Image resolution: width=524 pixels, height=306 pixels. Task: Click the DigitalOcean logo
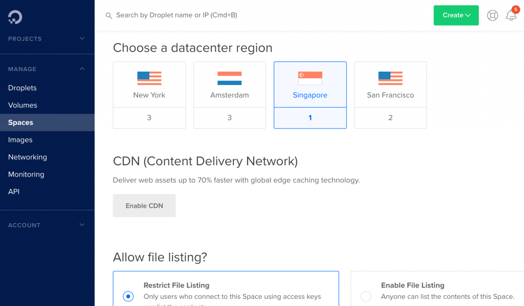(14, 16)
